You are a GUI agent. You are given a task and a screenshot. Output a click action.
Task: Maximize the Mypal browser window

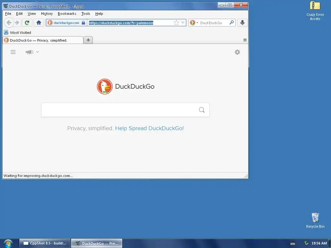(x=230, y=5)
